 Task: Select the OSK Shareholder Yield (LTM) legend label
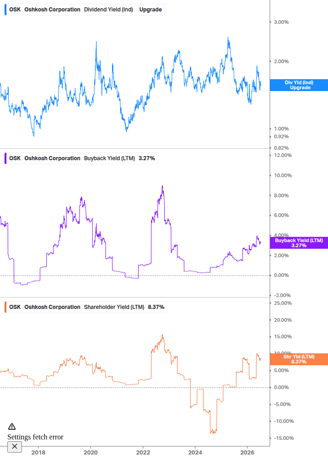(x=87, y=307)
